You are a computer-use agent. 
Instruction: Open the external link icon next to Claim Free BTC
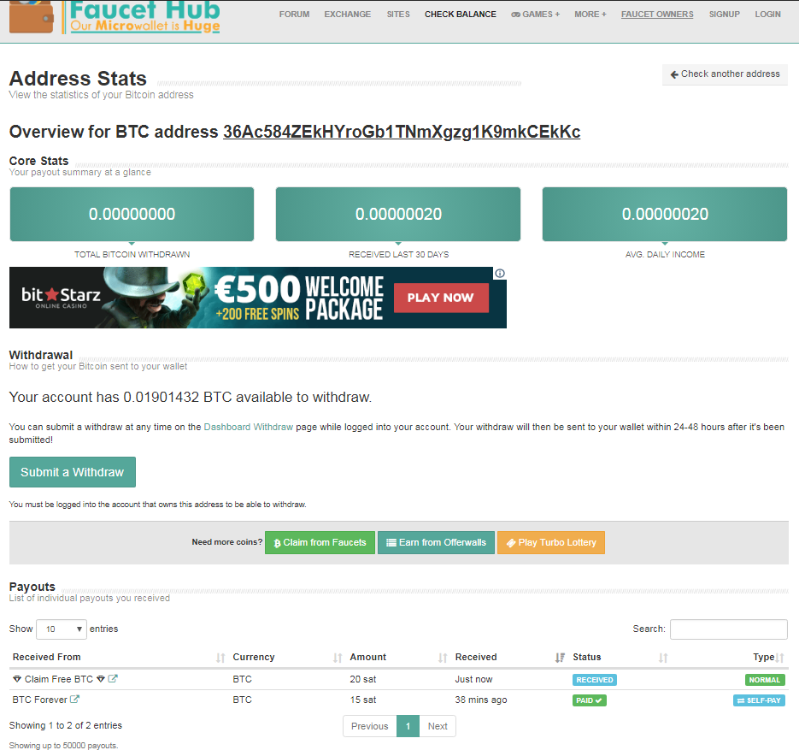click(x=113, y=678)
